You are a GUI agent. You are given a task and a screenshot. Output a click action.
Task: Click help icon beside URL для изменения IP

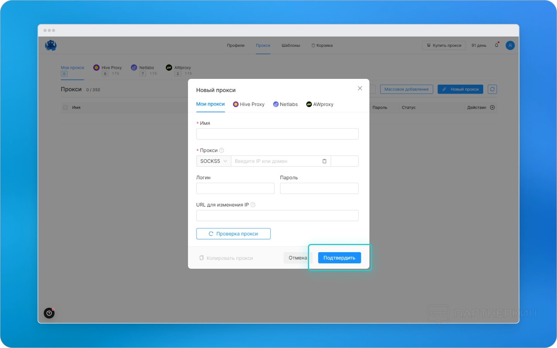coord(253,205)
